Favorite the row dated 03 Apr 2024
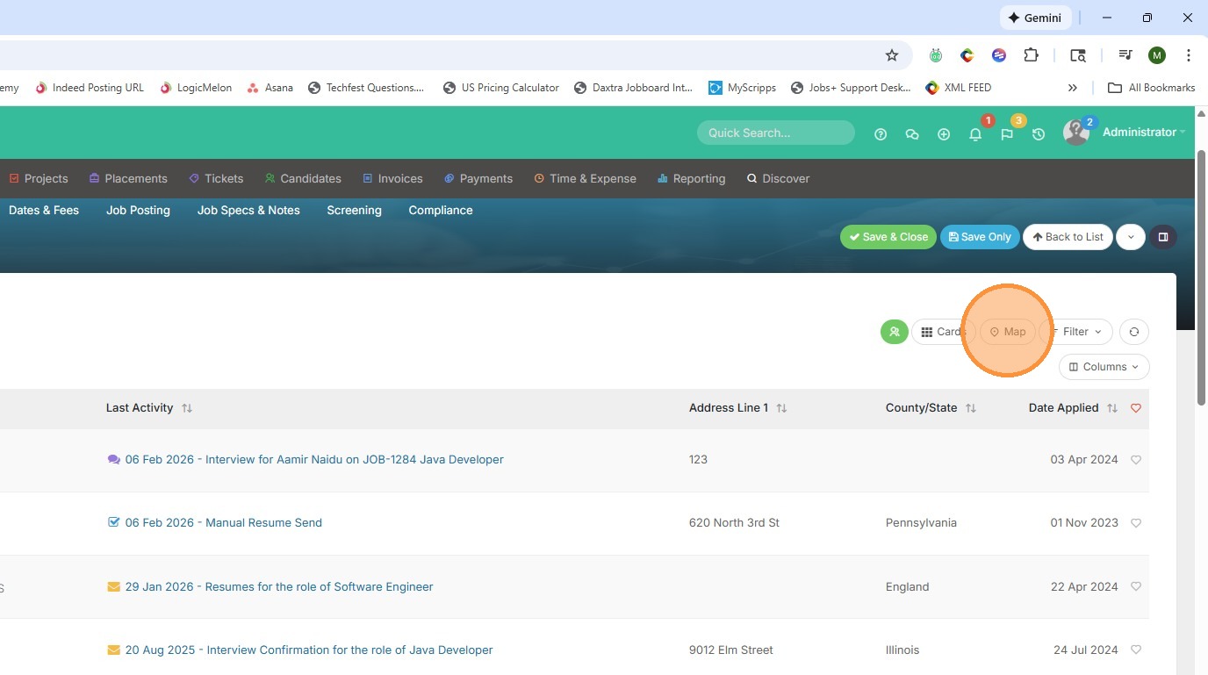Screen dimensions: 1208x675 pos(1136,460)
